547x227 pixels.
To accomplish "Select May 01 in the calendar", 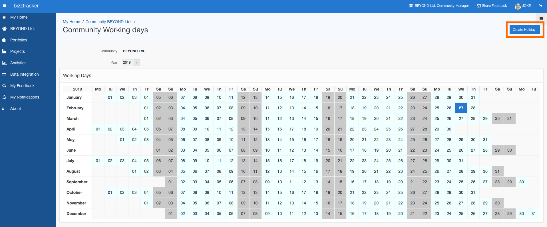I will pyautogui.click(x=122, y=140).
